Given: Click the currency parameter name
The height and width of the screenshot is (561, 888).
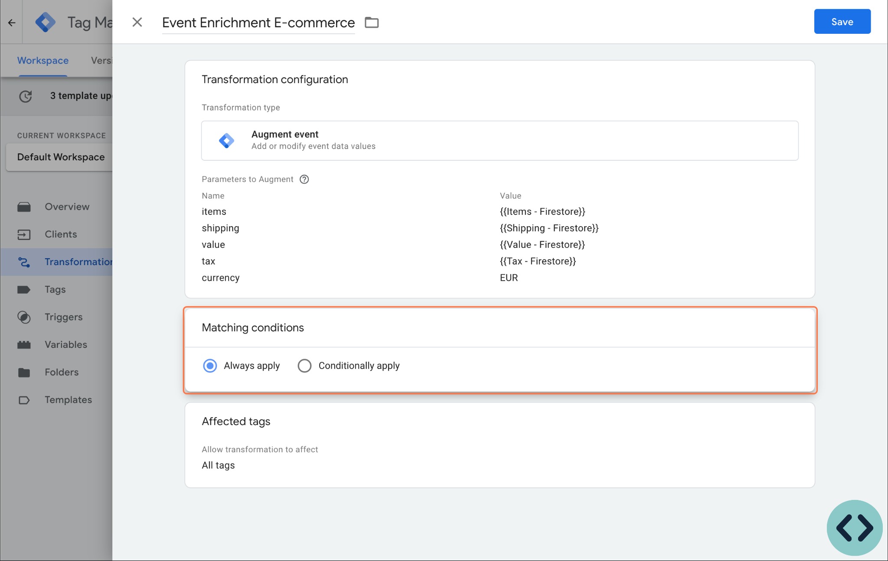Looking at the screenshot, I should (x=221, y=278).
